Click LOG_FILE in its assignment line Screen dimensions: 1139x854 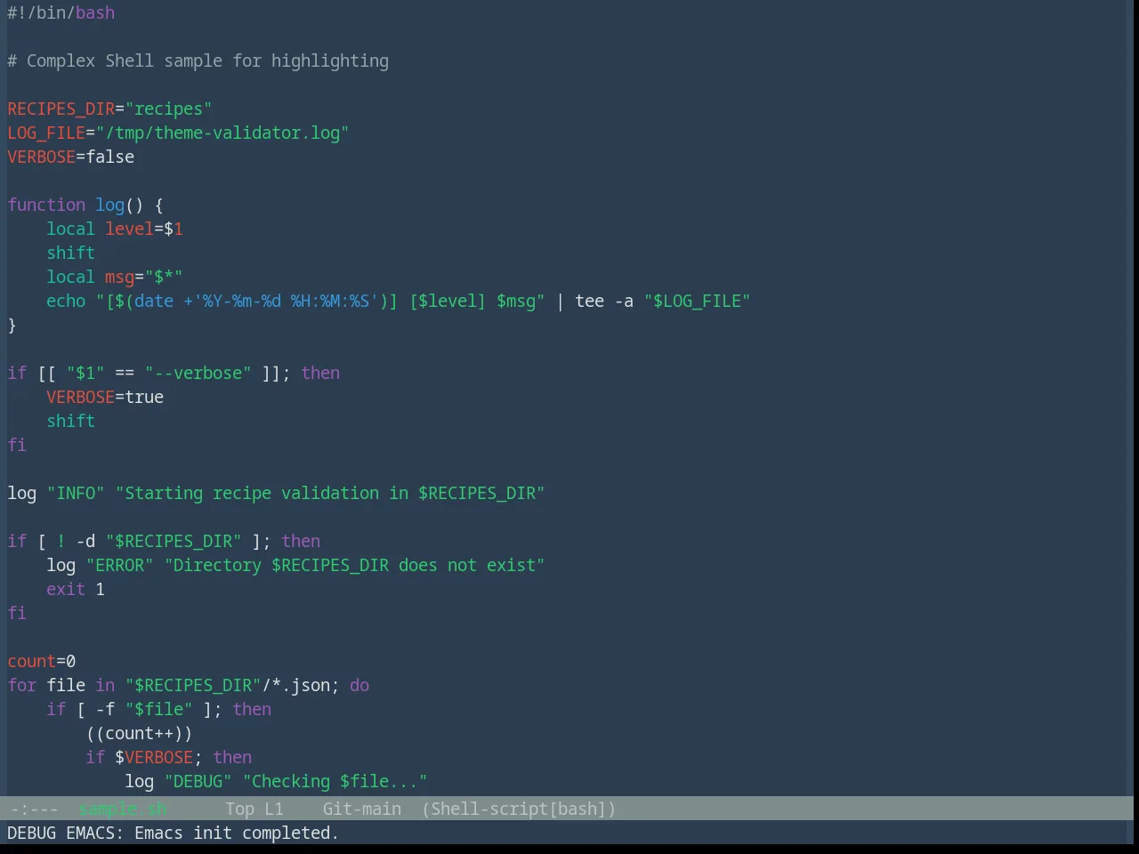click(x=46, y=133)
